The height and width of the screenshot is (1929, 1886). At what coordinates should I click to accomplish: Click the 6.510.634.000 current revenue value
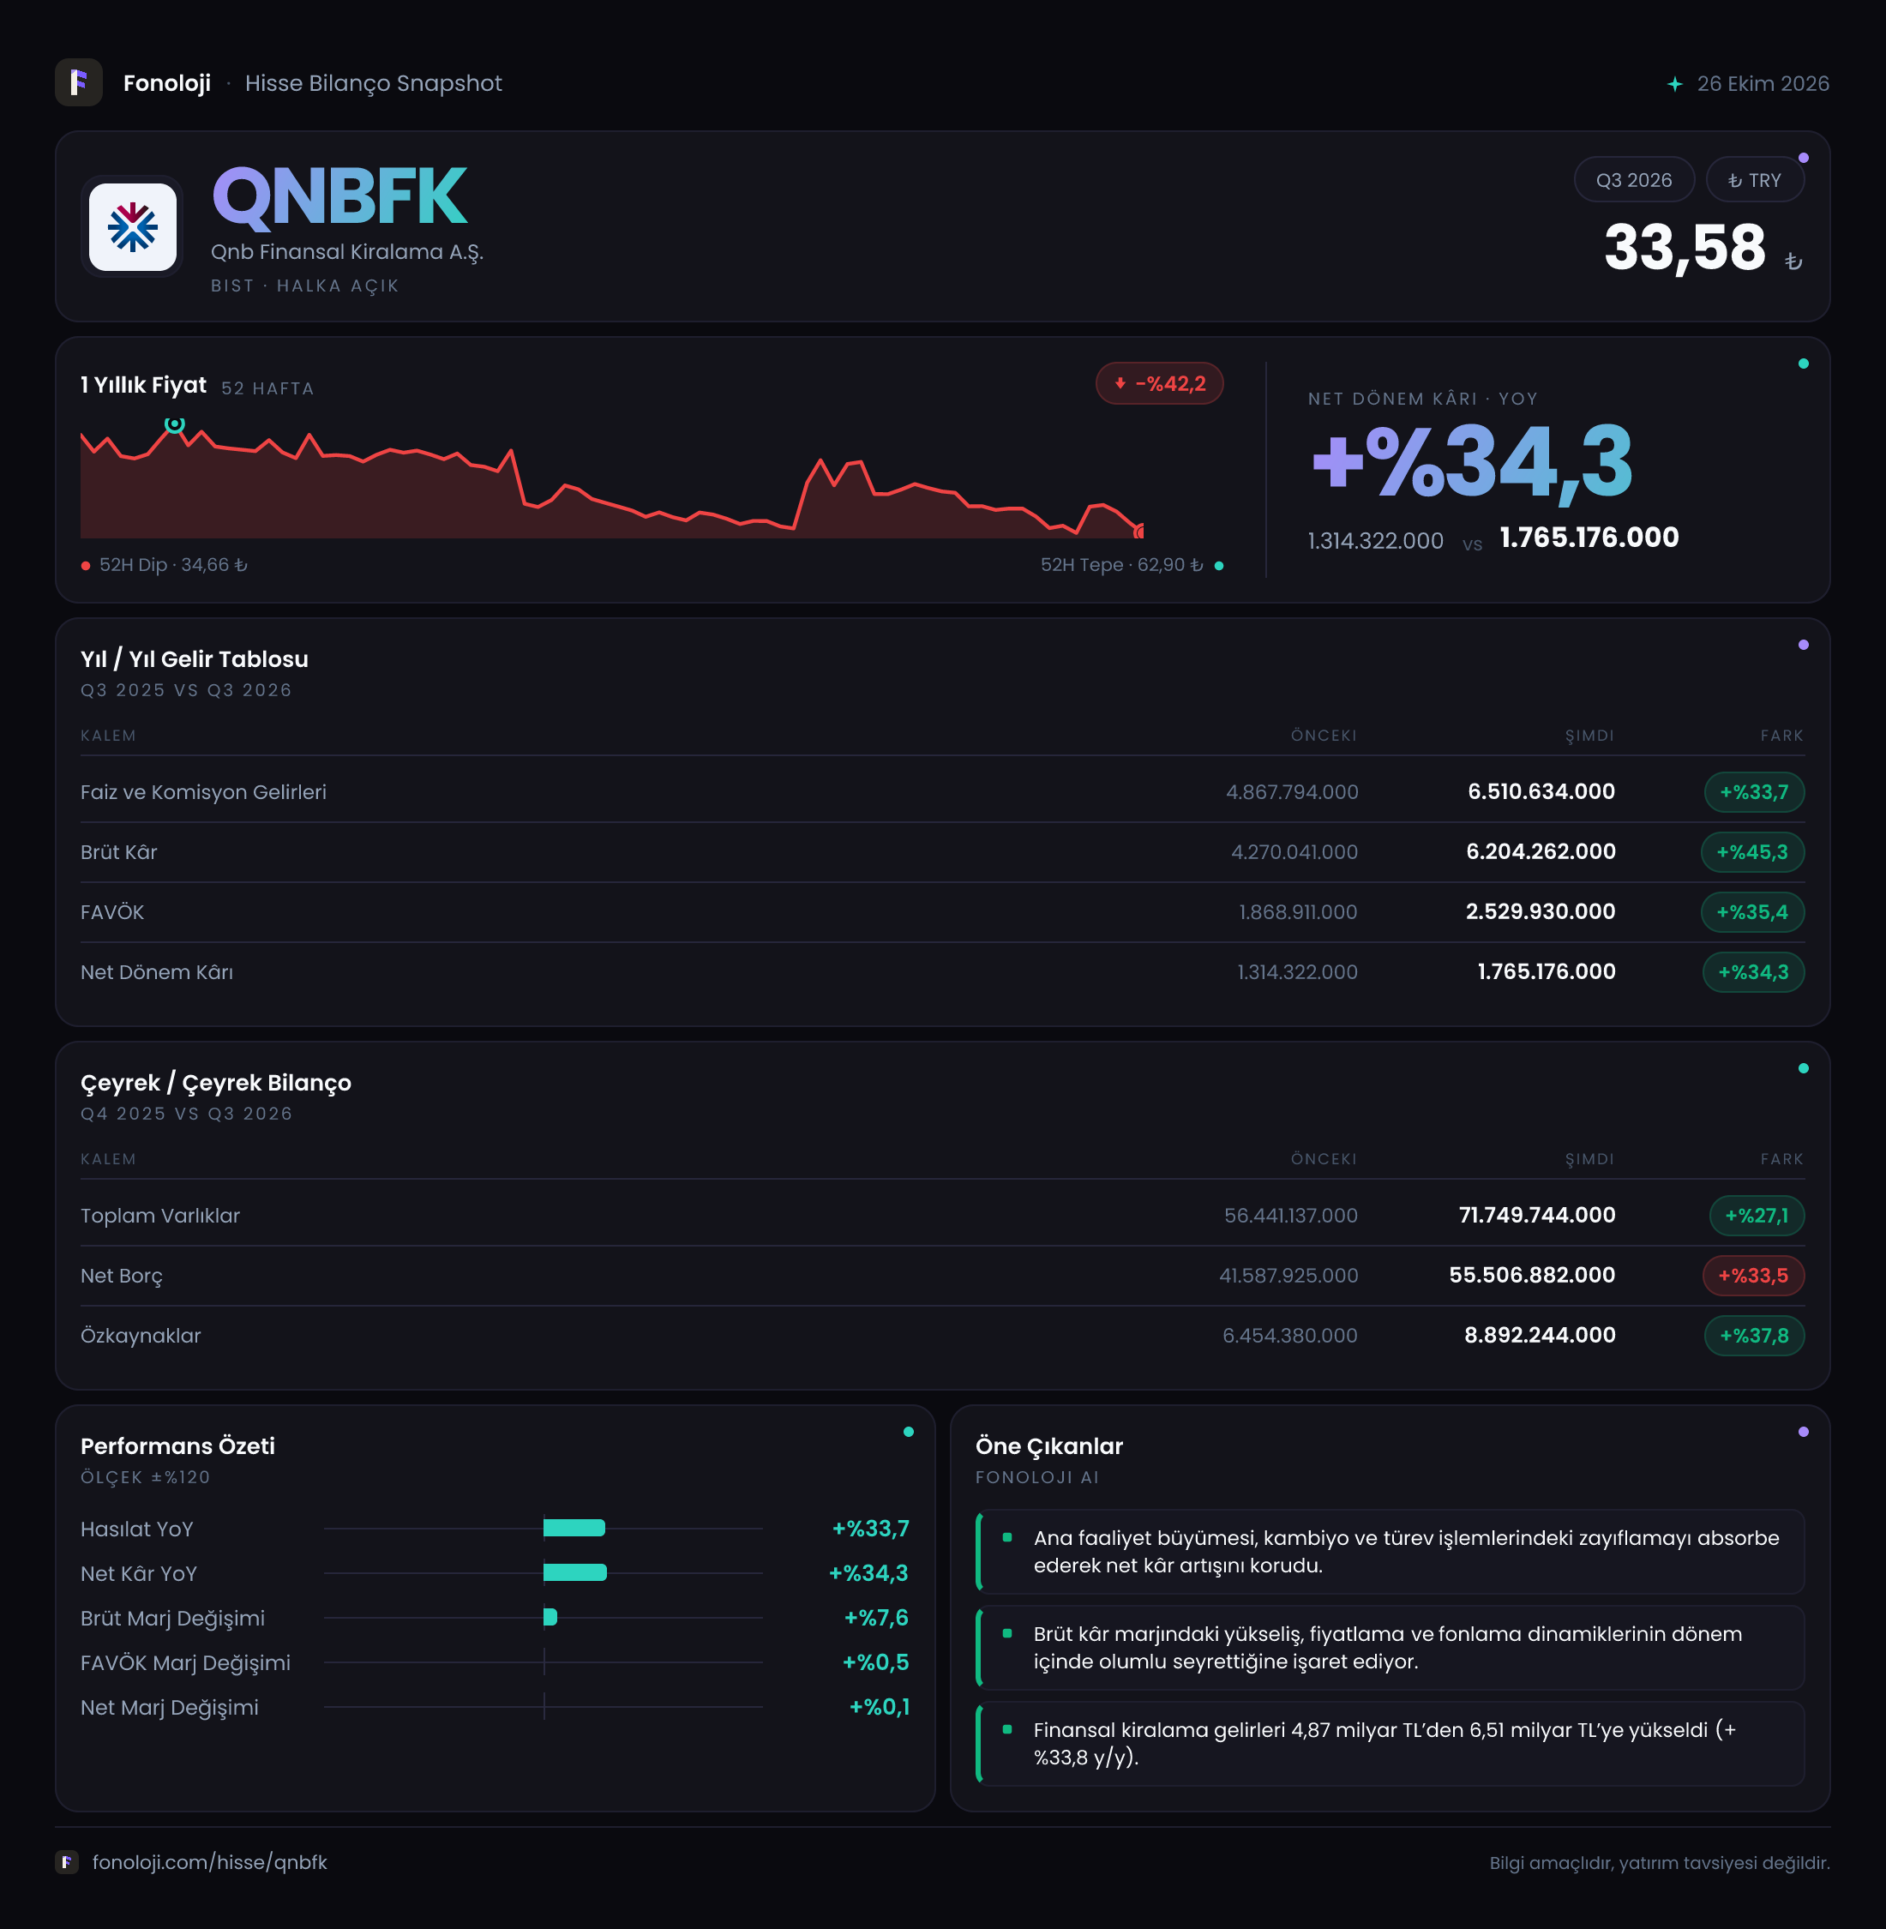coord(1541,791)
